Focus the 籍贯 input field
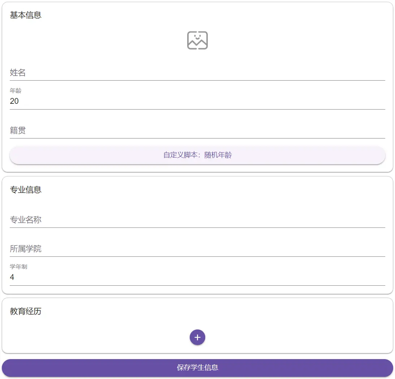The width and height of the screenshot is (395, 379). [197, 130]
